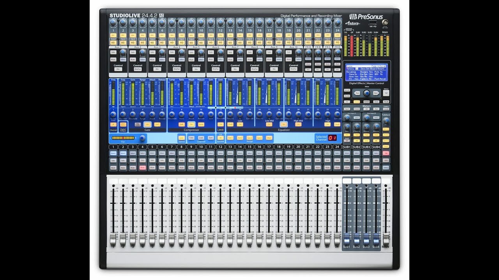The width and height of the screenshot is (499, 280).
Task: Click the channel 1 fader
Action: pos(113,239)
